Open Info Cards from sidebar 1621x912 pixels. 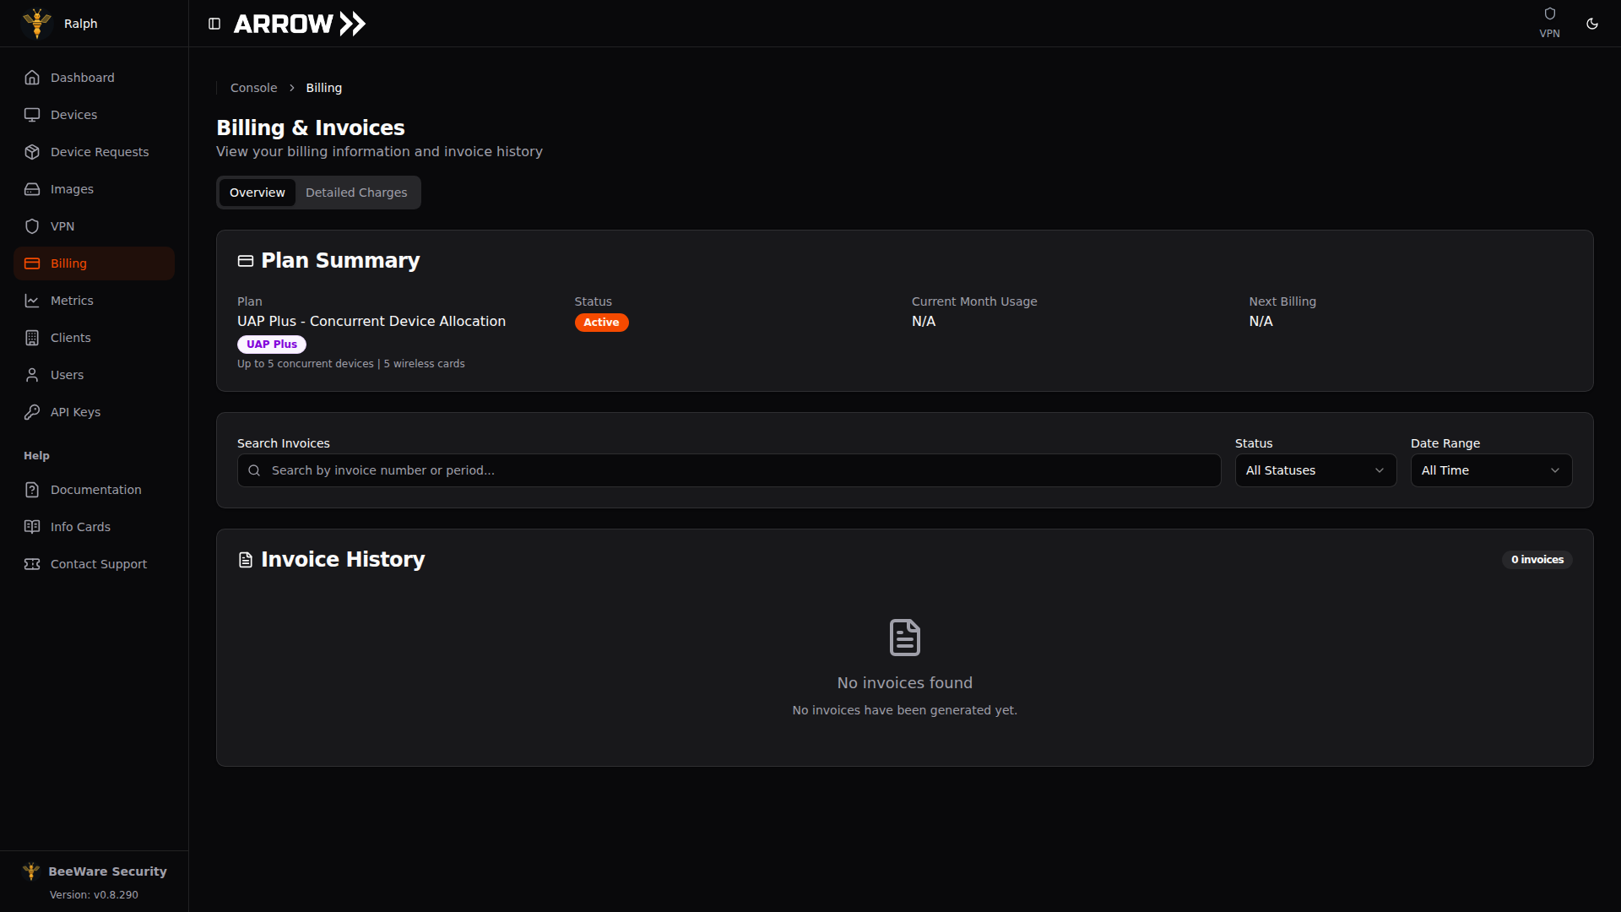(94, 527)
